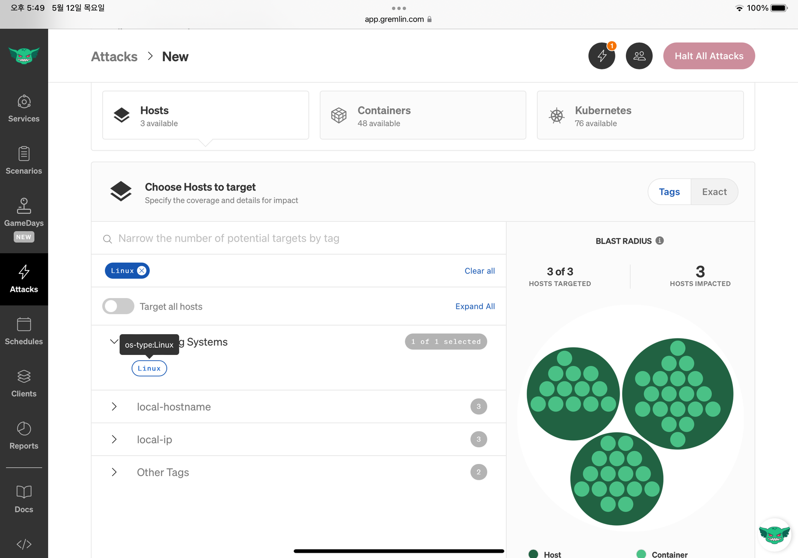The height and width of the screenshot is (558, 798).
Task: Open Services in the sidebar
Action: pos(24,109)
